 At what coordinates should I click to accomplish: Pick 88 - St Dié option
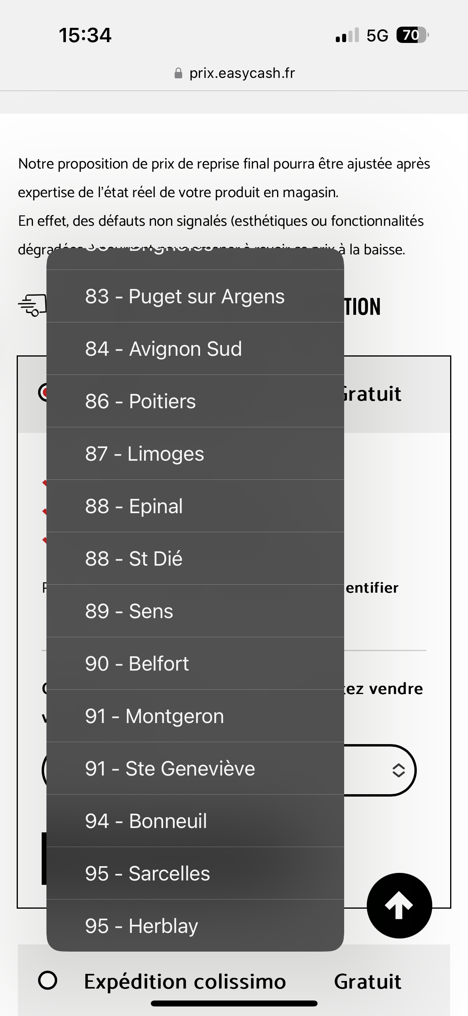195,558
